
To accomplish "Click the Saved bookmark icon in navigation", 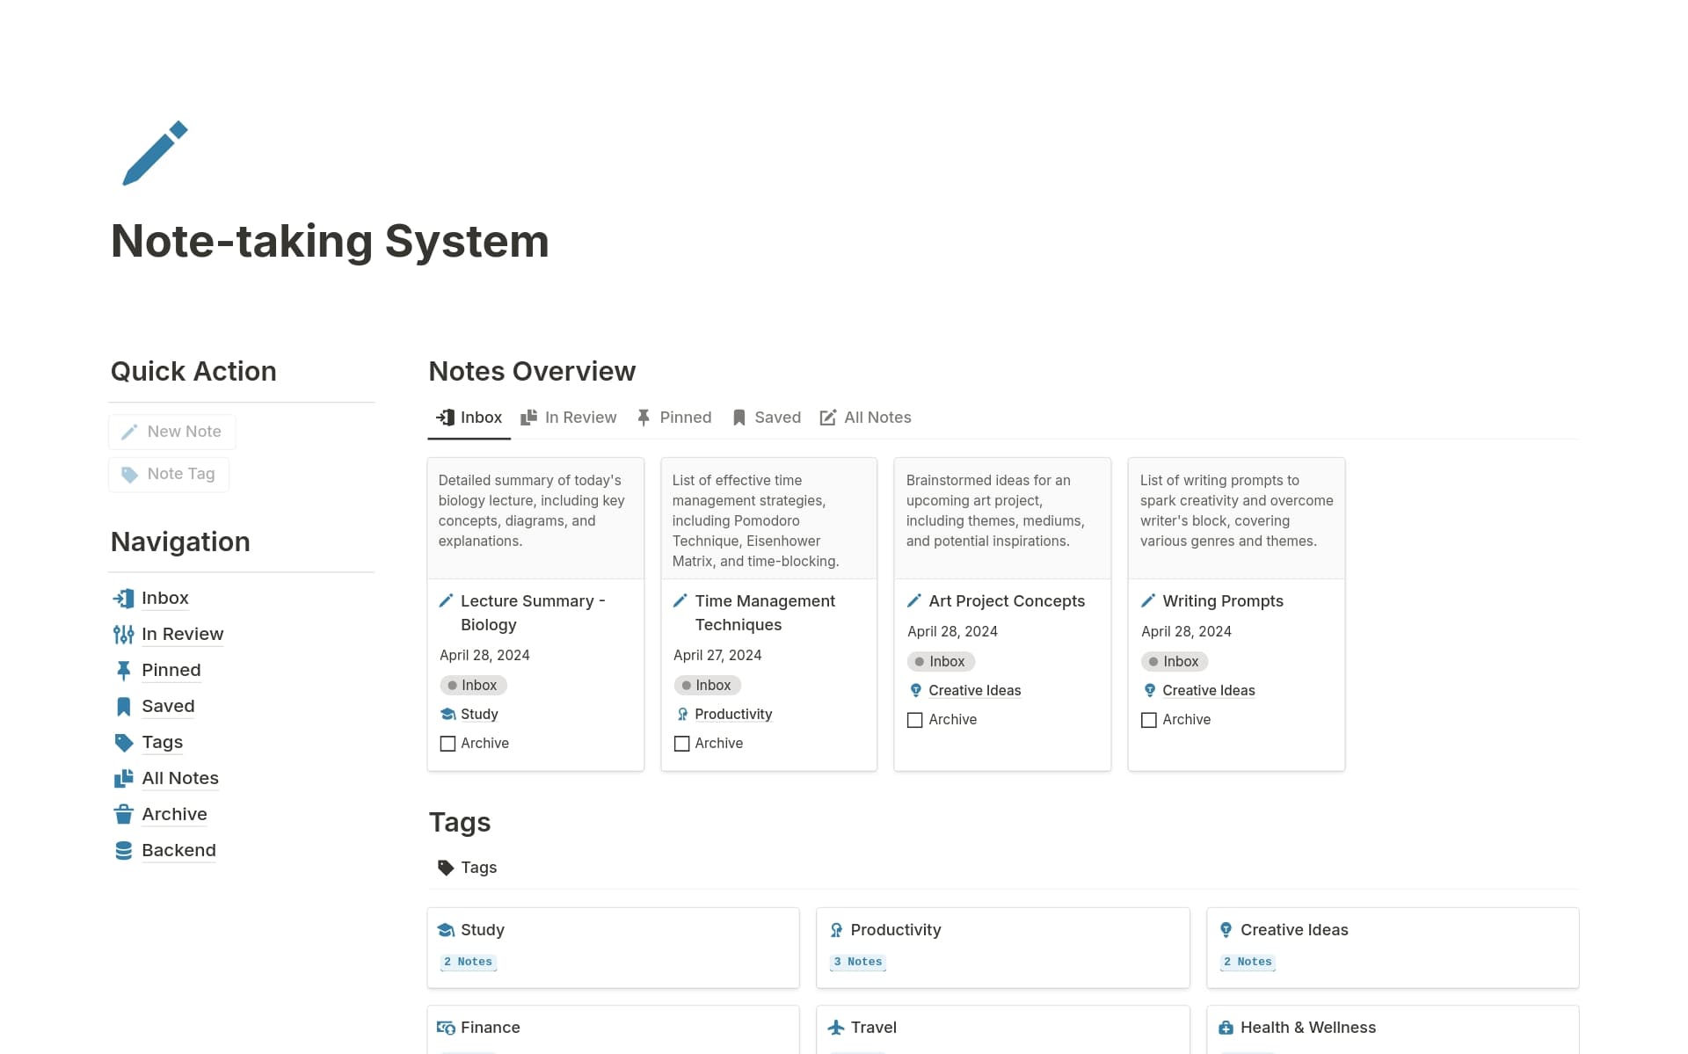I will [123, 706].
